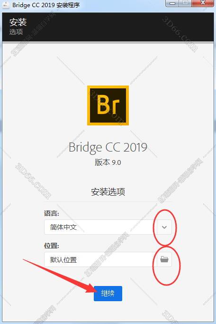Image resolution: width=216 pixels, height=324 pixels.
Task: Click the installer icon in the title bar
Action: [6, 5]
